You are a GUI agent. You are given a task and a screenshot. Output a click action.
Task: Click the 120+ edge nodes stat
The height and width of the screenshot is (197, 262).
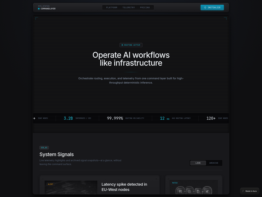[217, 118]
